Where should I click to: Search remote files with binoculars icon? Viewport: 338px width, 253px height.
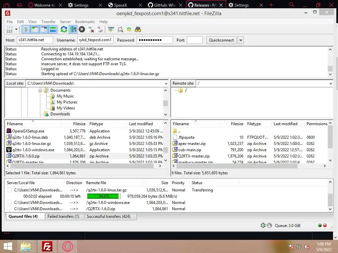(138, 29)
